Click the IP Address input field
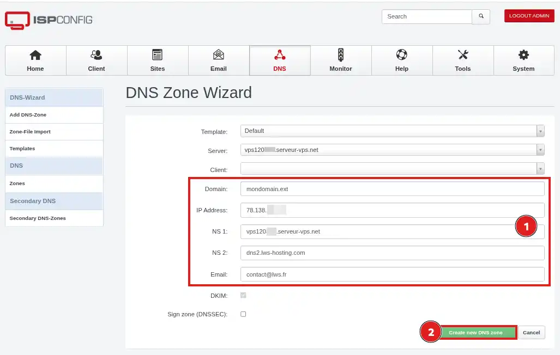560x355 pixels. point(392,210)
